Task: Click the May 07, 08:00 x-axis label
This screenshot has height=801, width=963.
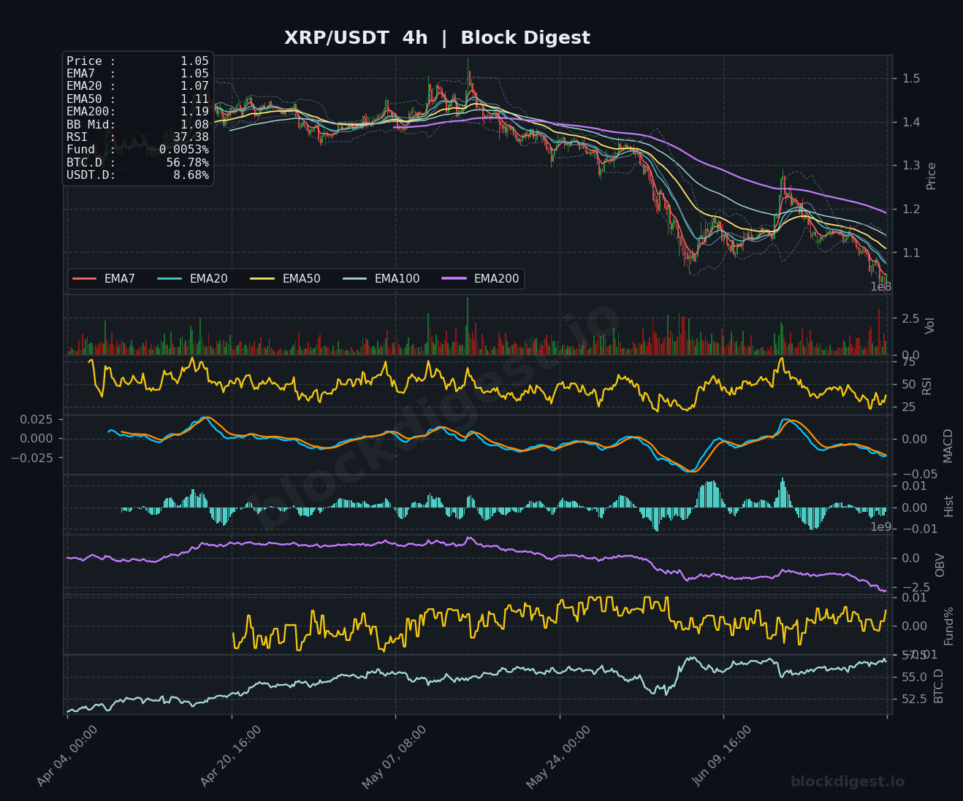Action: 395,756
